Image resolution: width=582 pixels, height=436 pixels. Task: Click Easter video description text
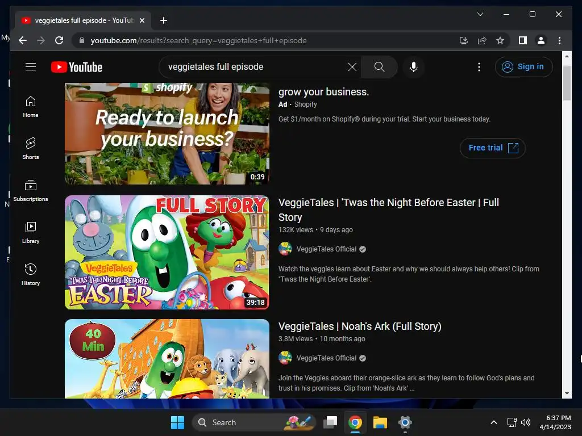coord(409,274)
